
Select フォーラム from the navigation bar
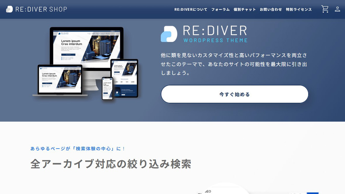click(x=220, y=10)
